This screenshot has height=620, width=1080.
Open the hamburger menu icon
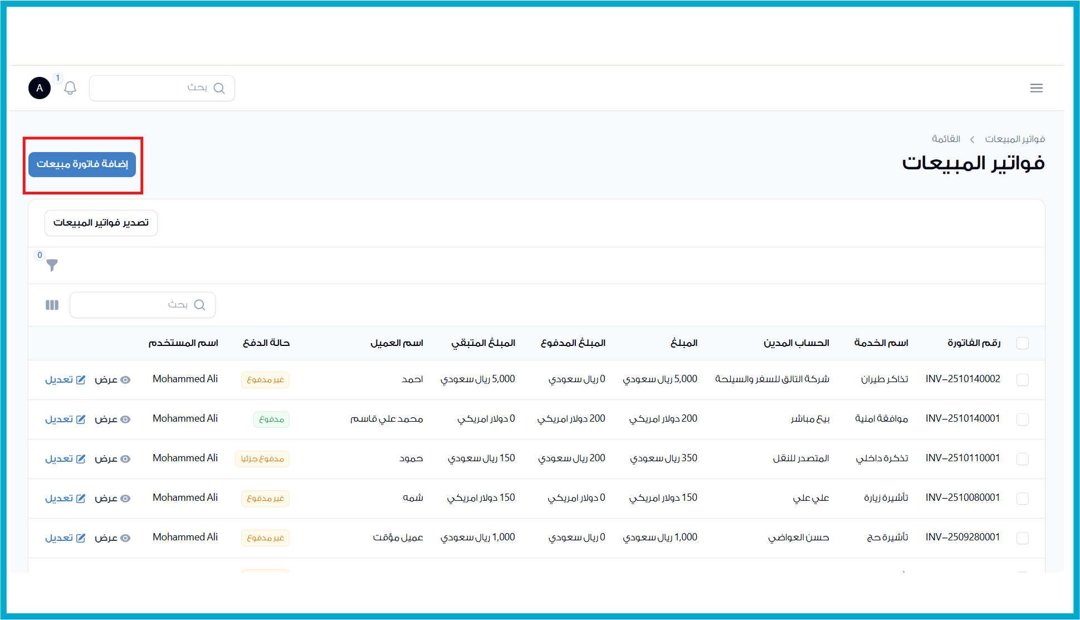[x=1036, y=88]
